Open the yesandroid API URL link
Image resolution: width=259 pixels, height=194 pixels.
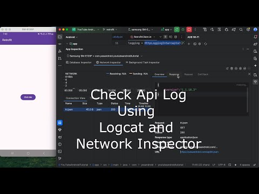point(200,152)
